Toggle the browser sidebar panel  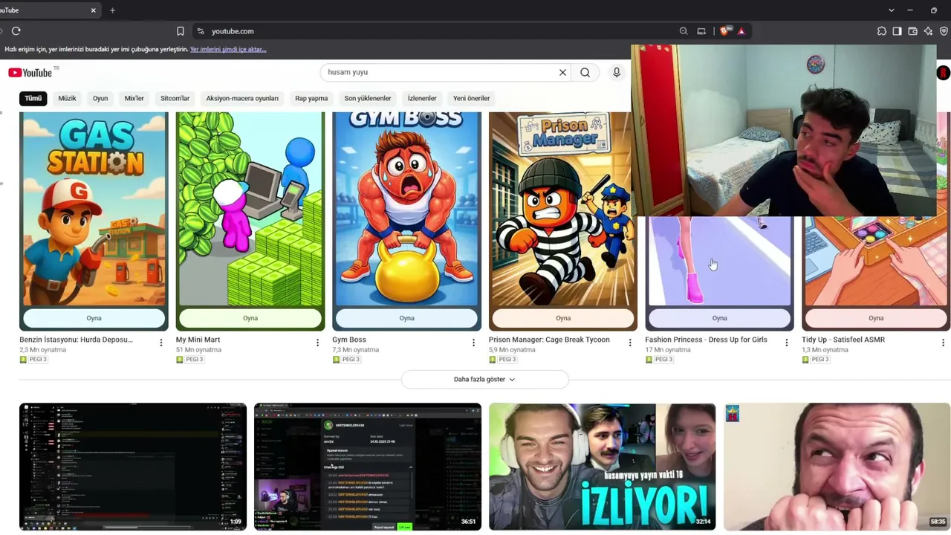coord(898,31)
